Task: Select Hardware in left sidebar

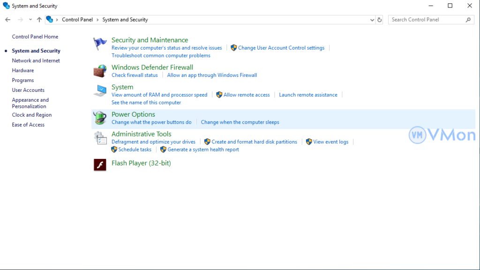Action: [x=23, y=70]
